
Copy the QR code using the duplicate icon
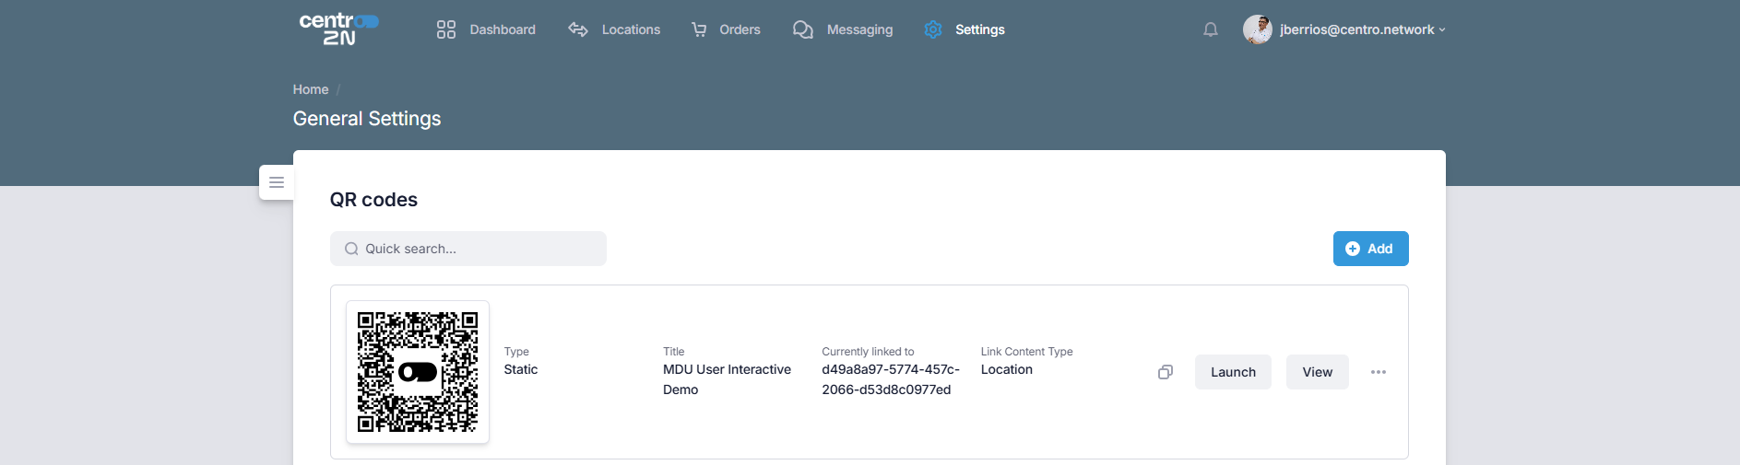[1166, 372]
